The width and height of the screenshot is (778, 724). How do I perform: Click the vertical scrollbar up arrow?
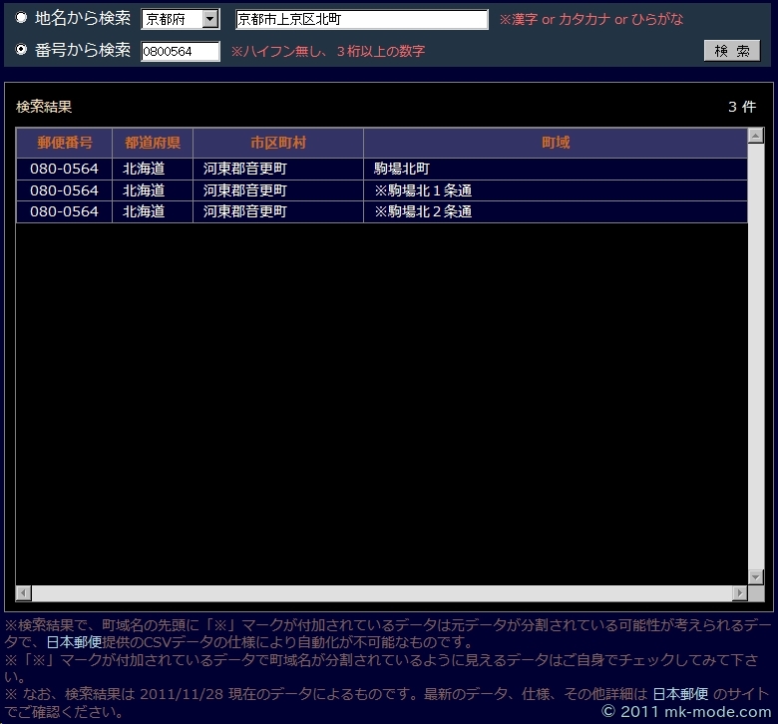(756, 137)
